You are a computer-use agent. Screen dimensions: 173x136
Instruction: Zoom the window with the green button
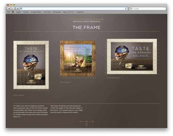pyautogui.click(x=14, y=5)
